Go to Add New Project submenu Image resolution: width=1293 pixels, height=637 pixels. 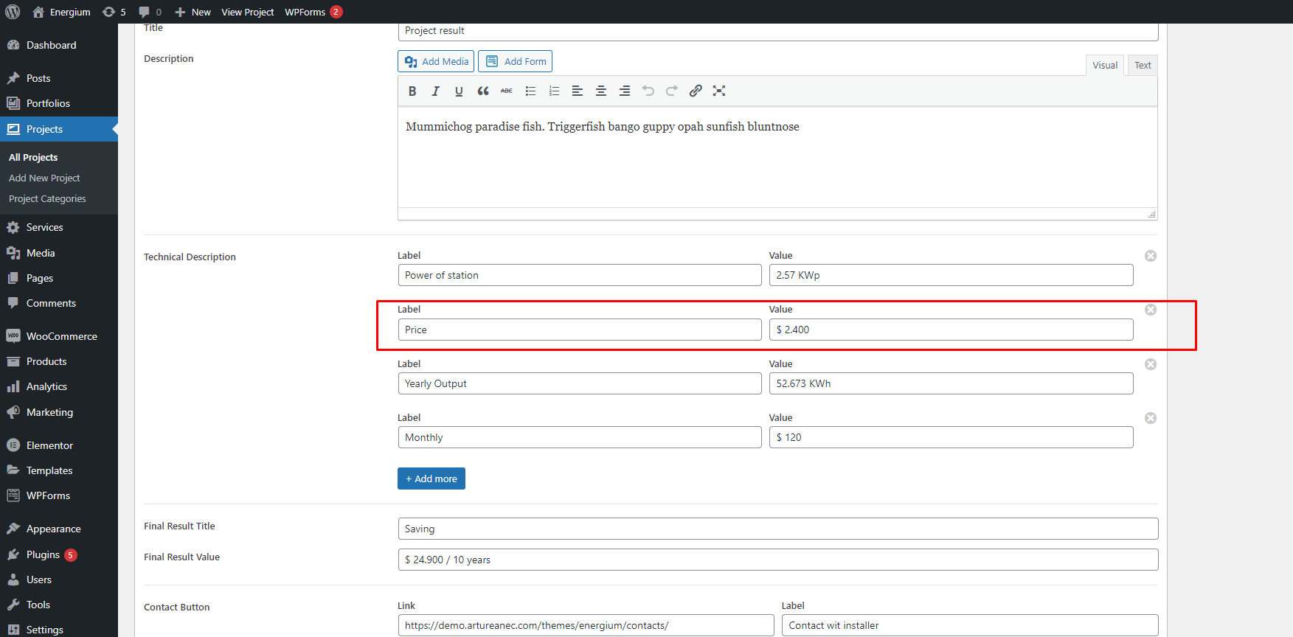pyautogui.click(x=44, y=178)
